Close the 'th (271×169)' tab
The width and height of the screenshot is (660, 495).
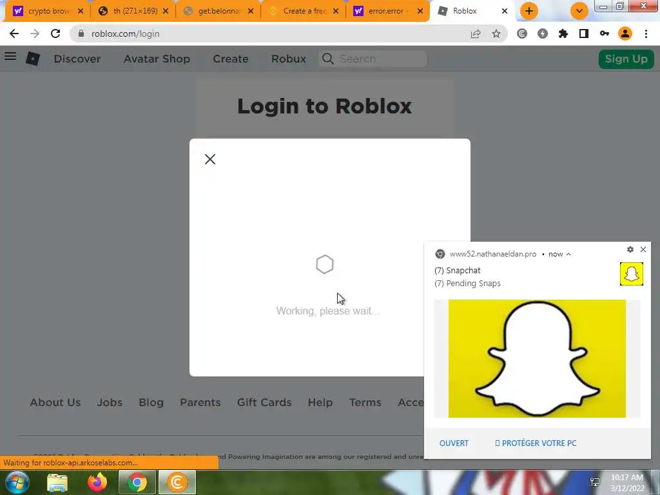coord(166,11)
